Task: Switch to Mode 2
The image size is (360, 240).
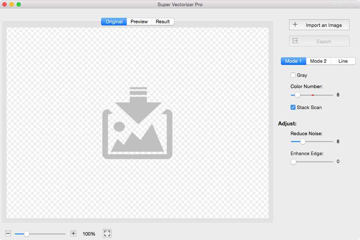Action: 318,61
